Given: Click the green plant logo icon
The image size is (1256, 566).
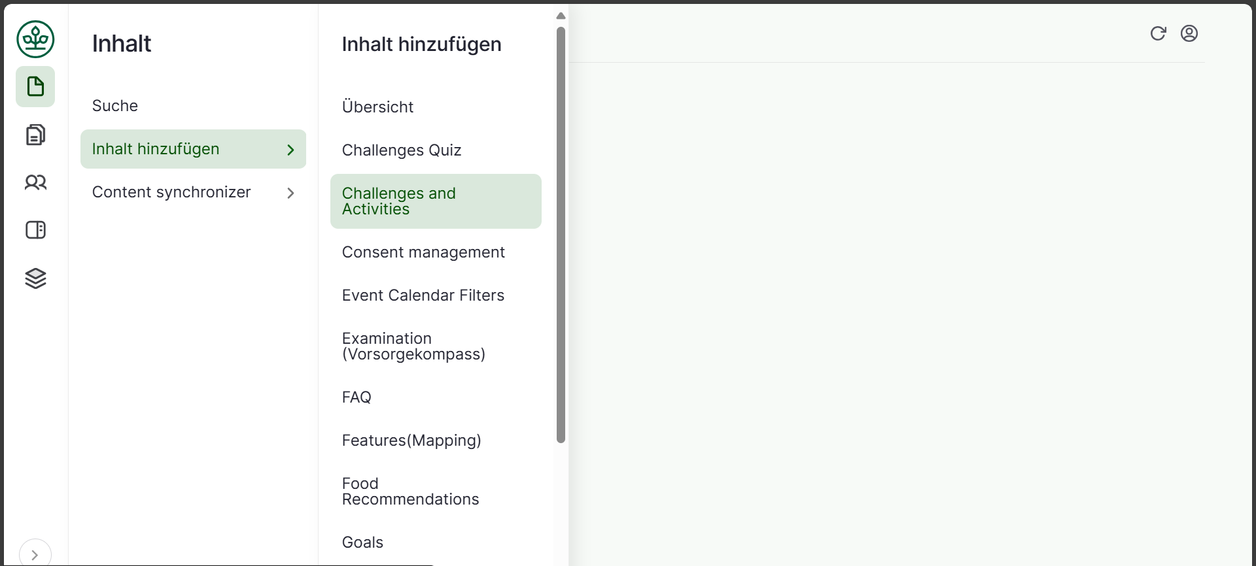Looking at the screenshot, I should (x=35, y=39).
